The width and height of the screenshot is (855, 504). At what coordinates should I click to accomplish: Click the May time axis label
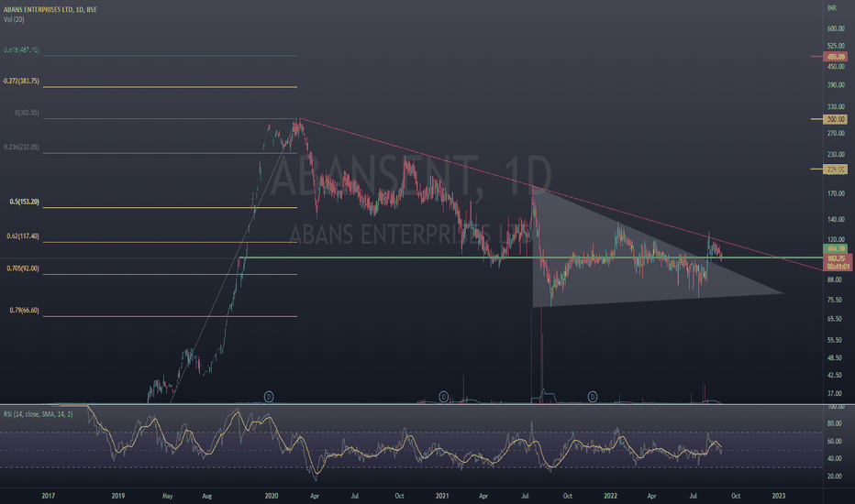point(167,496)
